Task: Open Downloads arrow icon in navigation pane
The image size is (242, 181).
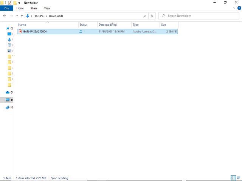Action: [9, 40]
